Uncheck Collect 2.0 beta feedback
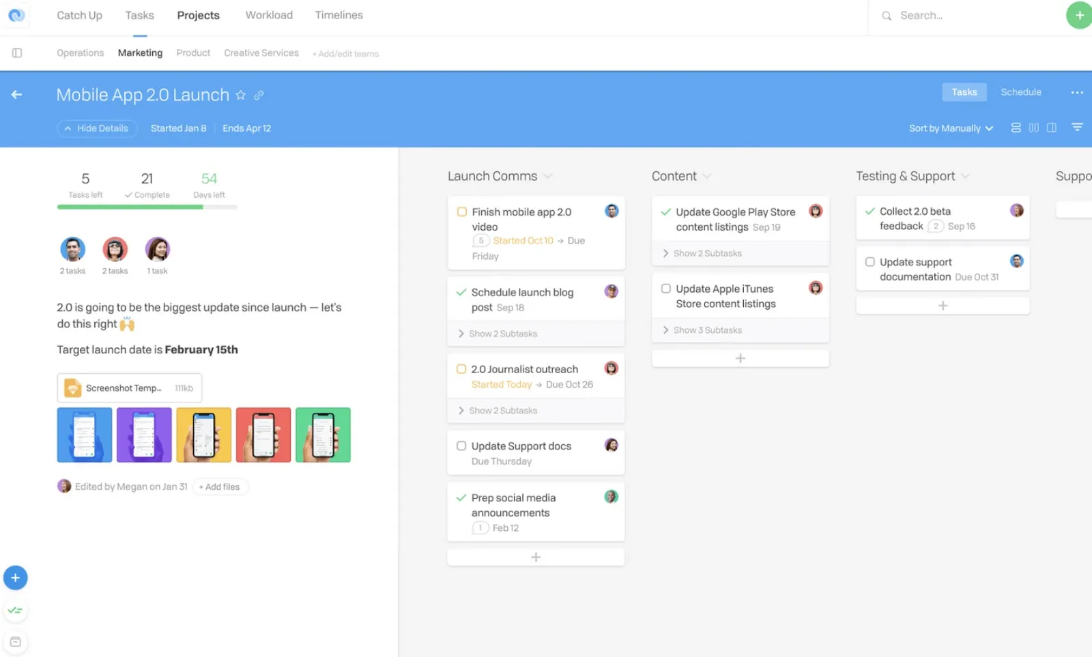1092x657 pixels. click(x=870, y=211)
